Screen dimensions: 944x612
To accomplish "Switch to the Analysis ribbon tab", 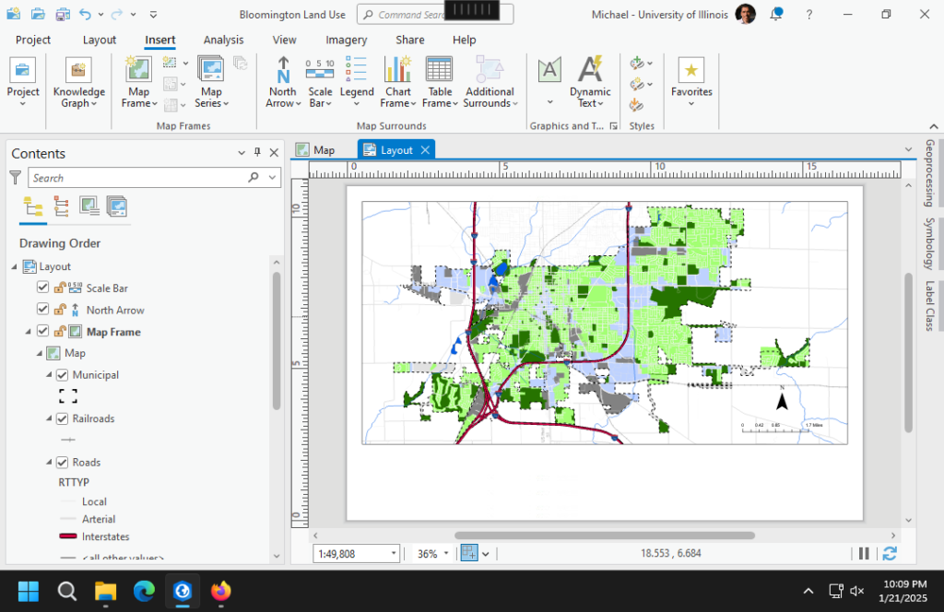I will (x=223, y=40).
